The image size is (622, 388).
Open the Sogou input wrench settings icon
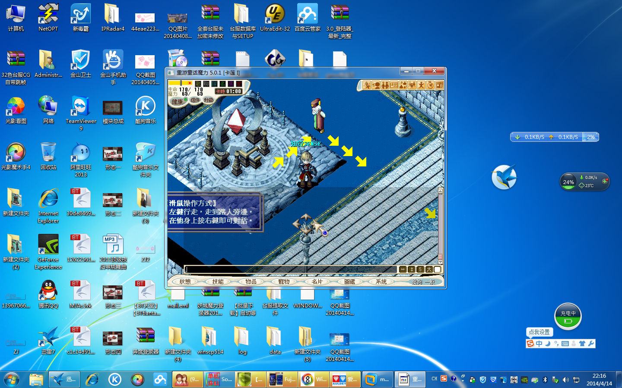point(591,344)
